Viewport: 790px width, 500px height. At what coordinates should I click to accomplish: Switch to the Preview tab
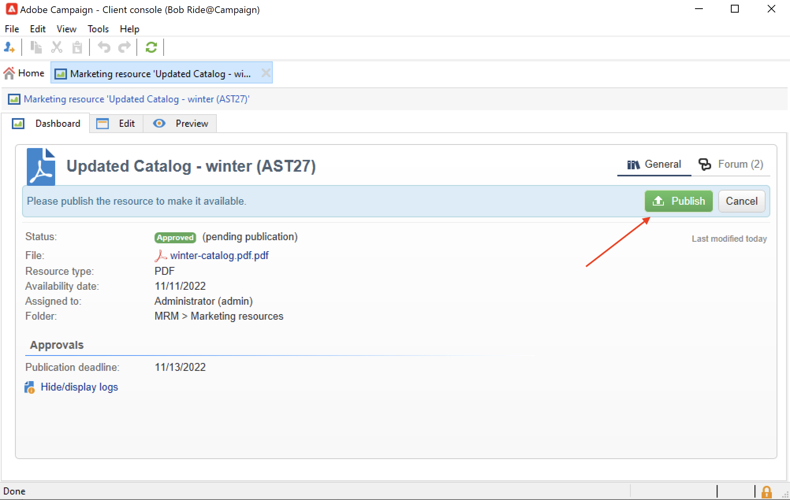tap(181, 124)
